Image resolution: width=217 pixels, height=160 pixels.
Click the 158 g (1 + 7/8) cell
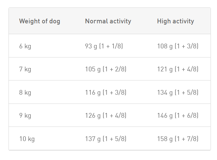coord(178,139)
